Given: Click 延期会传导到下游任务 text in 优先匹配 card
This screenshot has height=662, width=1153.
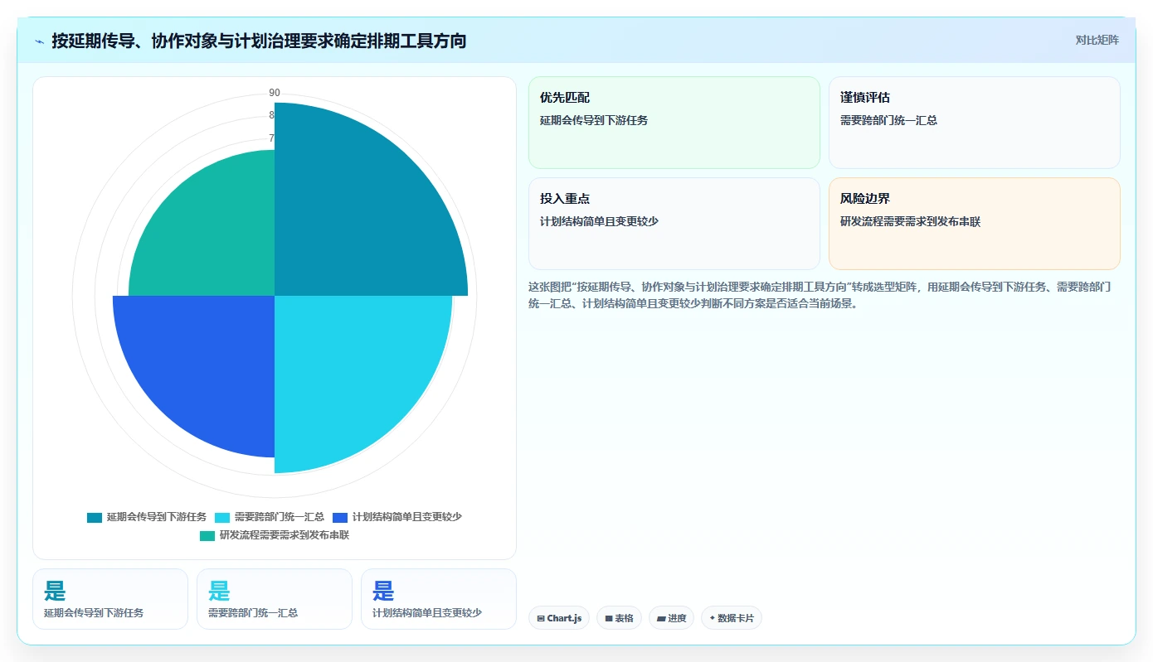Looking at the screenshot, I should (594, 120).
